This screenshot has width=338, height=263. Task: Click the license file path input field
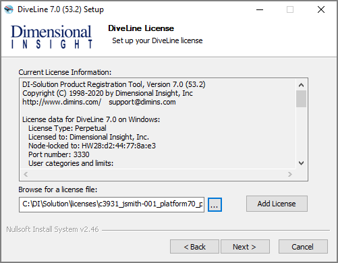click(111, 204)
